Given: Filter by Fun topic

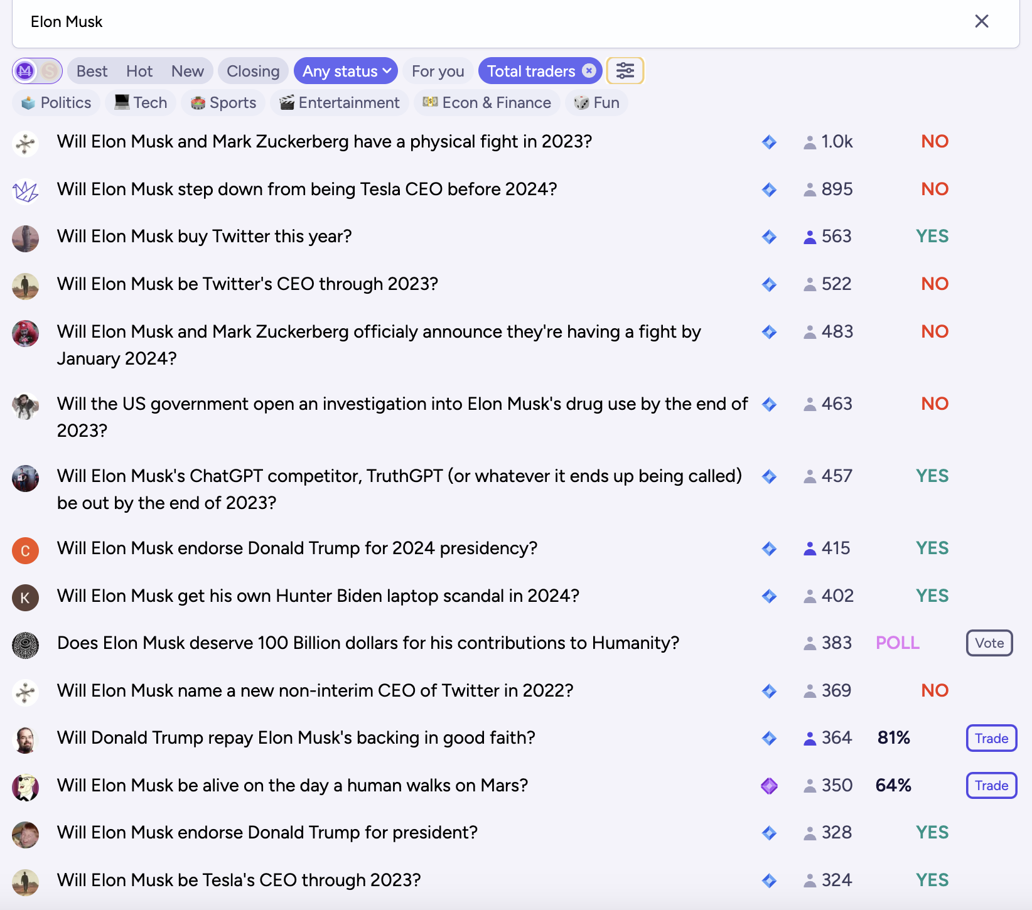Looking at the screenshot, I should coord(596,102).
